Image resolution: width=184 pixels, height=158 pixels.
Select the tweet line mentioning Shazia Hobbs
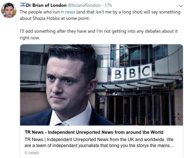pyautogui.click(x=55, y=18)
